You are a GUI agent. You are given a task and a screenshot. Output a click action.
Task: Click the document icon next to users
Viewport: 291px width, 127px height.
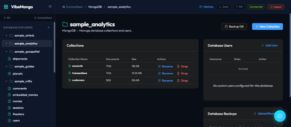point(9,120)
